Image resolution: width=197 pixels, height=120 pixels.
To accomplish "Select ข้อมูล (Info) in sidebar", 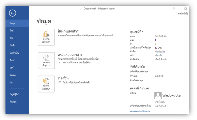I will [x=17, y=23].
